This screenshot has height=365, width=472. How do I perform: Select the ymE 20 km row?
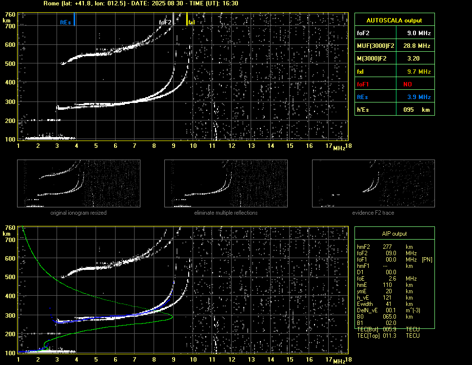pos(385,291)
